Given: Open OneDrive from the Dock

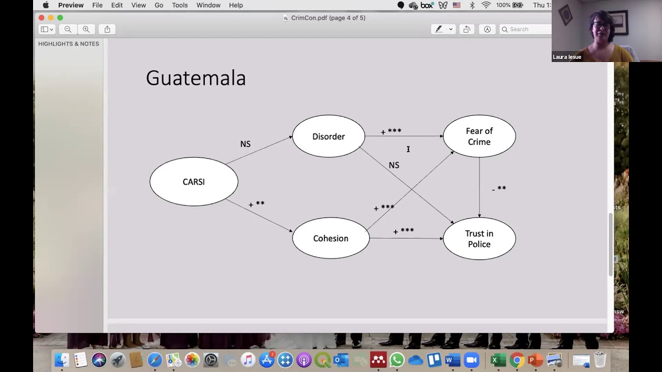Looking at the screenshot, I should (415, 360).
